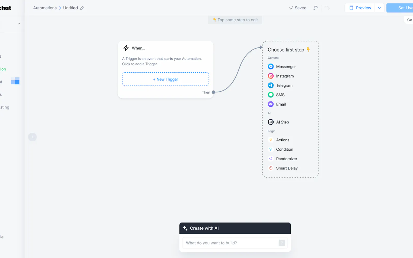Click the undo arrow in top bar
The image size is (413, 258).
coord(315,8)
